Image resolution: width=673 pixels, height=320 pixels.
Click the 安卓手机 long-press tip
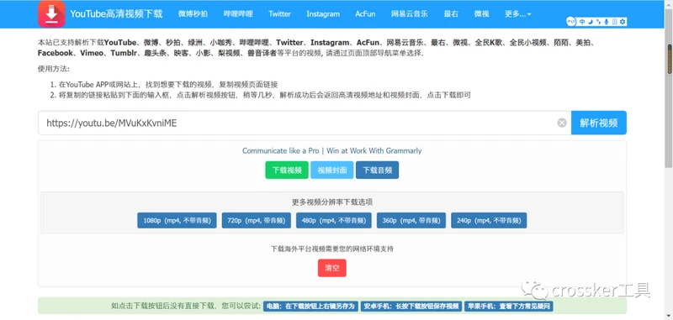click(411, 307)
